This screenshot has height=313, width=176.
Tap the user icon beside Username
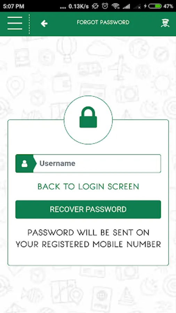pos(25,163)
